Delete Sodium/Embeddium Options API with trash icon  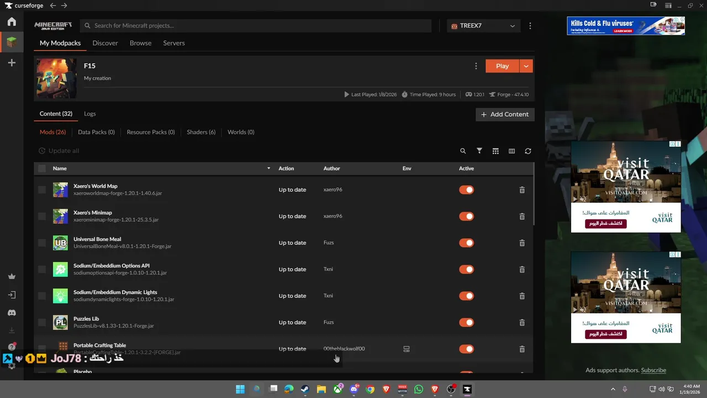pyautogui.click(x=522, y=269)
